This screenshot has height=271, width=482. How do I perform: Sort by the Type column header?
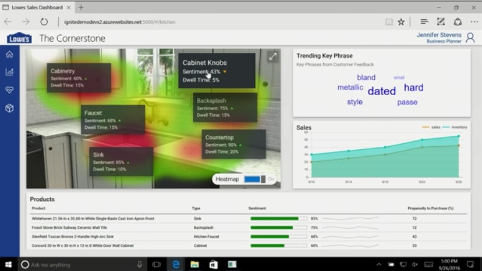(196, 208)
